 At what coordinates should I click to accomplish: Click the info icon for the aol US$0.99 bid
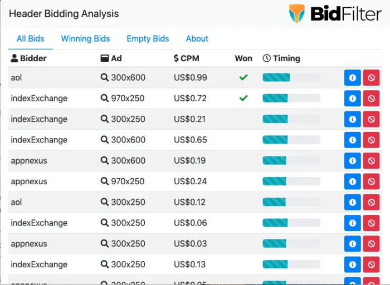tap(352, 78)
